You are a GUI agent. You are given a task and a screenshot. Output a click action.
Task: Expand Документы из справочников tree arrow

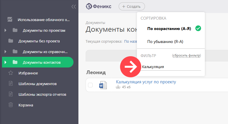5,52
